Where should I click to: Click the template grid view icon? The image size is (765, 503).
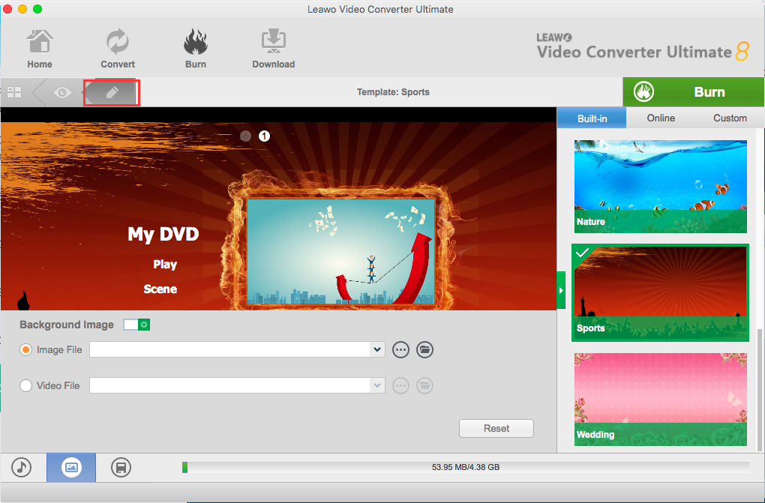click(15, 91)
